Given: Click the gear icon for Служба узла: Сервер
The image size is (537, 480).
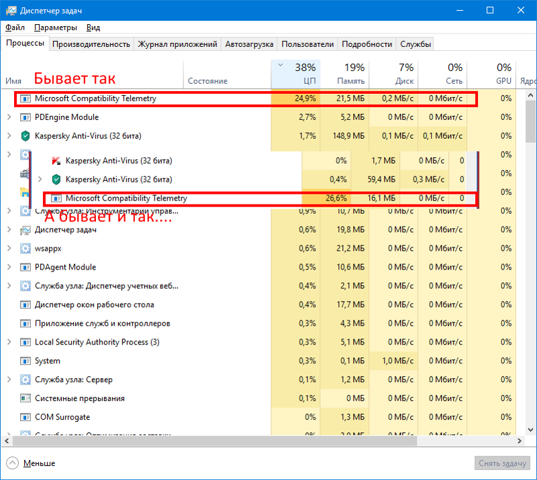Looking at the screenshot, I should (26, 379).
